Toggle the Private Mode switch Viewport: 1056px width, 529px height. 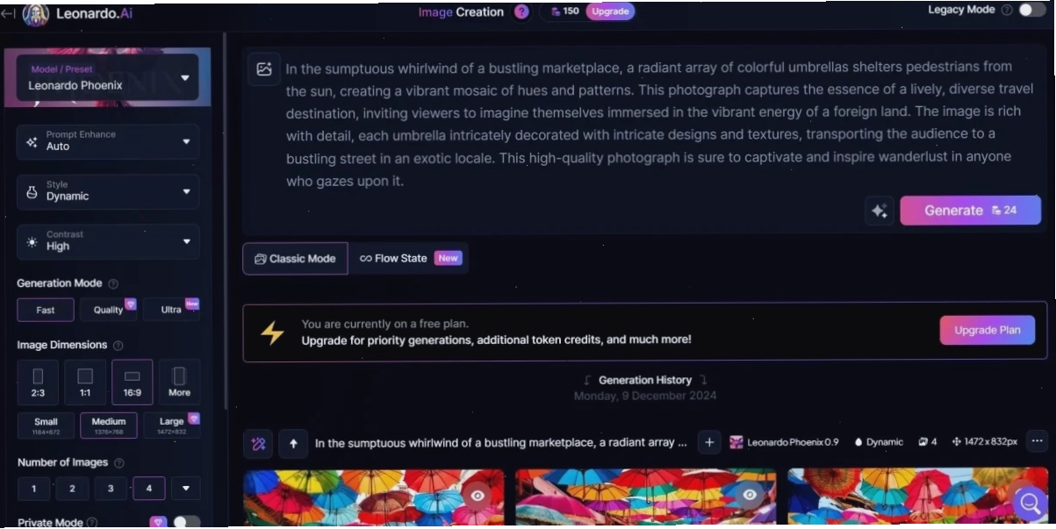point(186,522)
